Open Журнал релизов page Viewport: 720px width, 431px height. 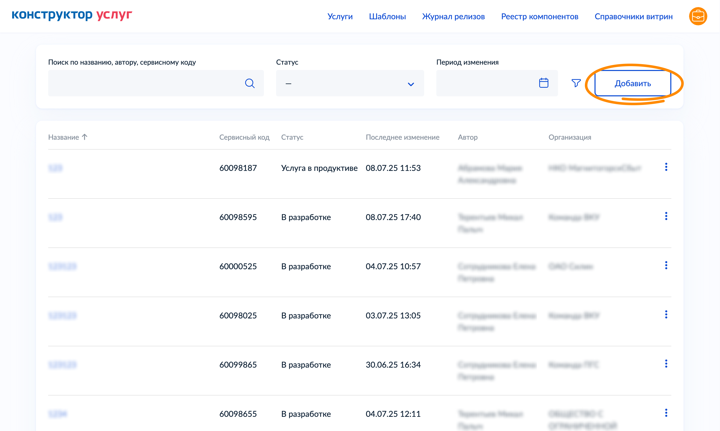[x=453, y=16]
